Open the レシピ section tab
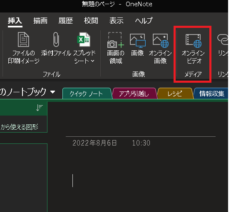The image size is (236, 212). 175,94
